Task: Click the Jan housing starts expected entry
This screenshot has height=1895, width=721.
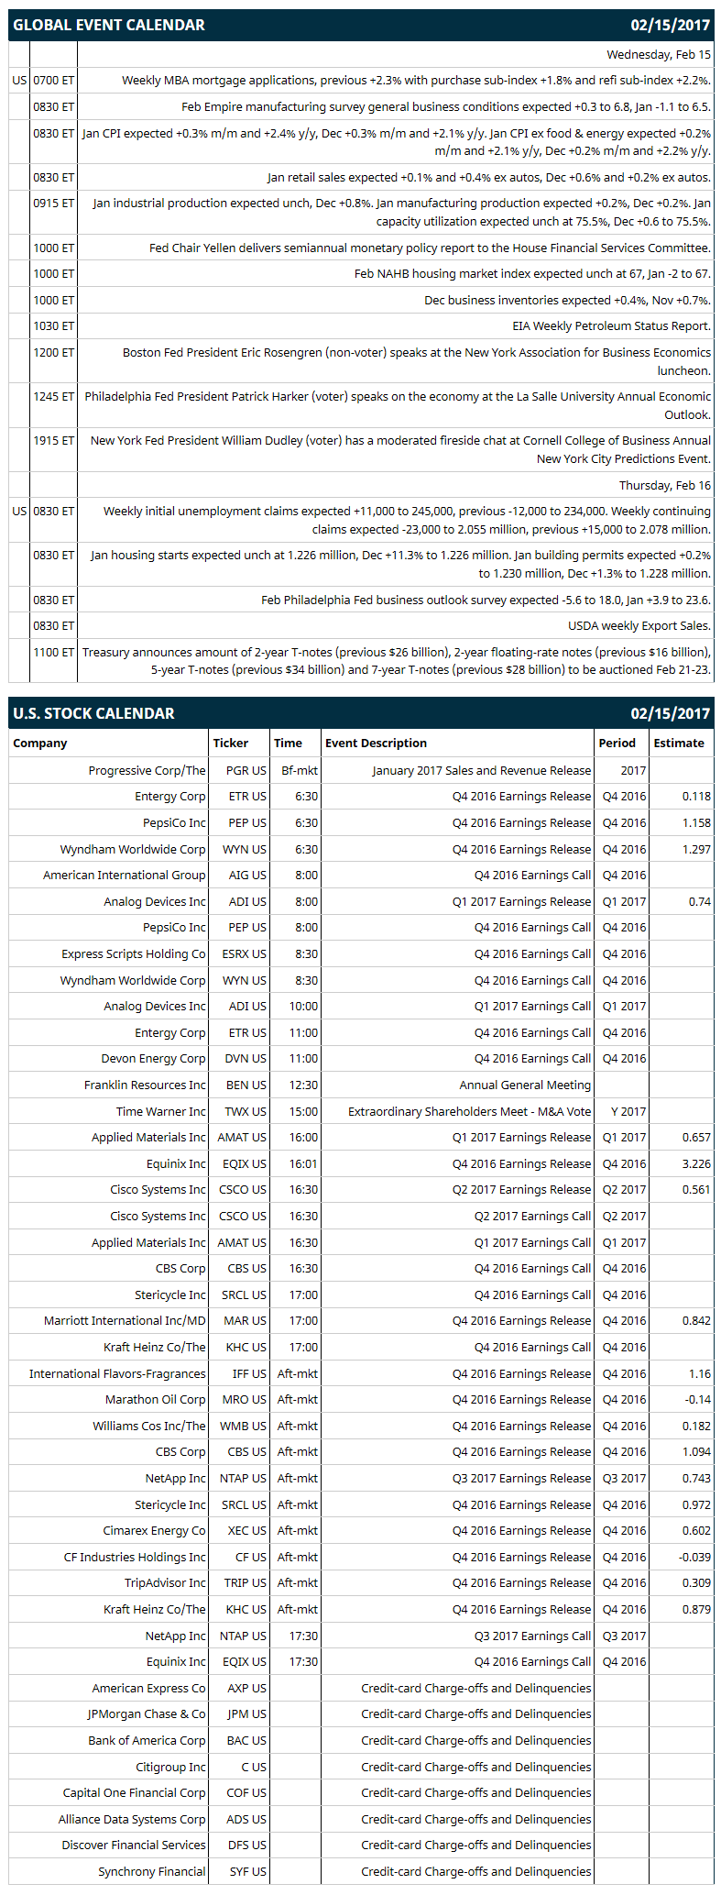Action: pos(400,564)
